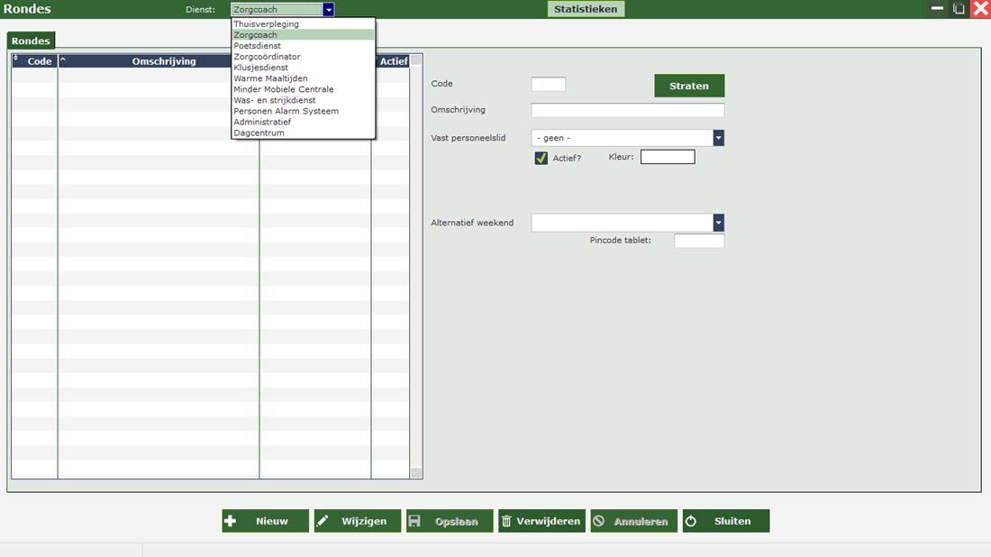
Task: Click the floppy disk icon on Opslaan
Action: (414, 521)
